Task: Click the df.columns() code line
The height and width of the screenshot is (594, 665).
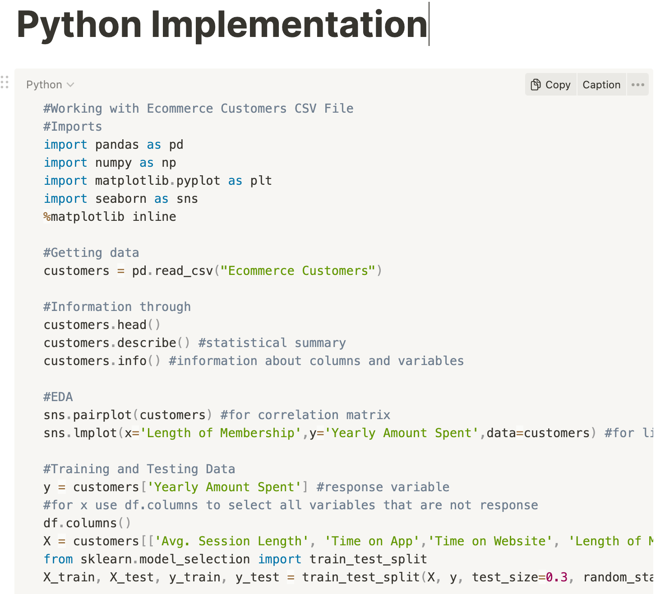Action: click(x=87, y=523)
